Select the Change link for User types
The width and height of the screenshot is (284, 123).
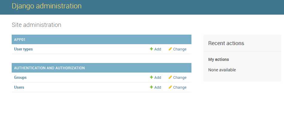pos(180,49)
